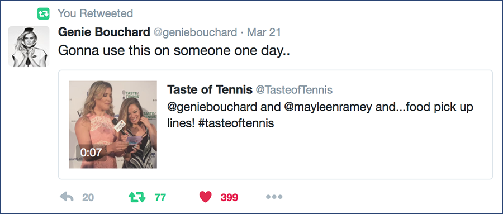This screenshot has height=214, width=503.
Task: Click the 0:07 video duration badge
Action: [x=91, y=153]
